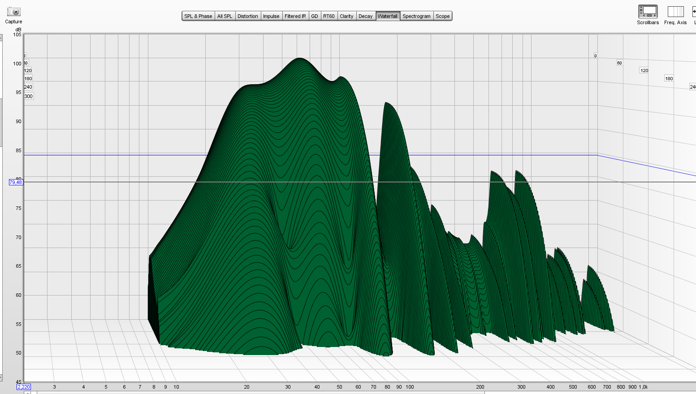This screenshot has width=696, height=394.
Task: Select the GD tab
Action: tap(315, 16)
